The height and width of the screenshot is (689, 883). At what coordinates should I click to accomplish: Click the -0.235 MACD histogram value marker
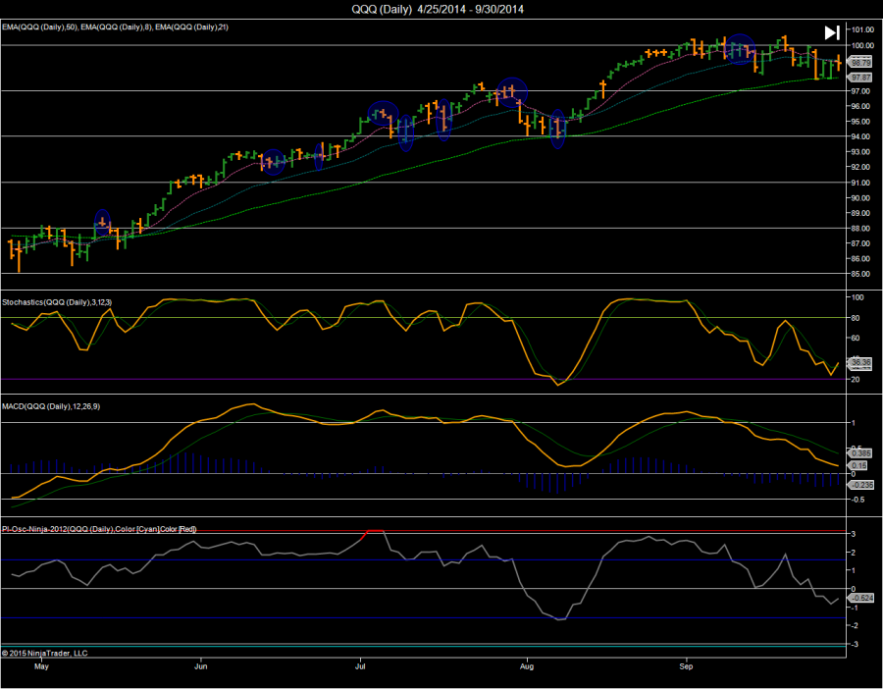[x=861, y=484]
